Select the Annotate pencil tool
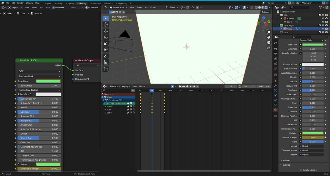Viewport: 330px width, 176px height. (106, 56)
